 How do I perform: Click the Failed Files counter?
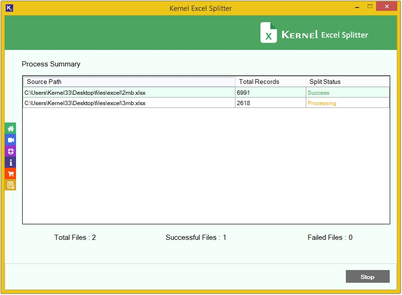(330, 238)
